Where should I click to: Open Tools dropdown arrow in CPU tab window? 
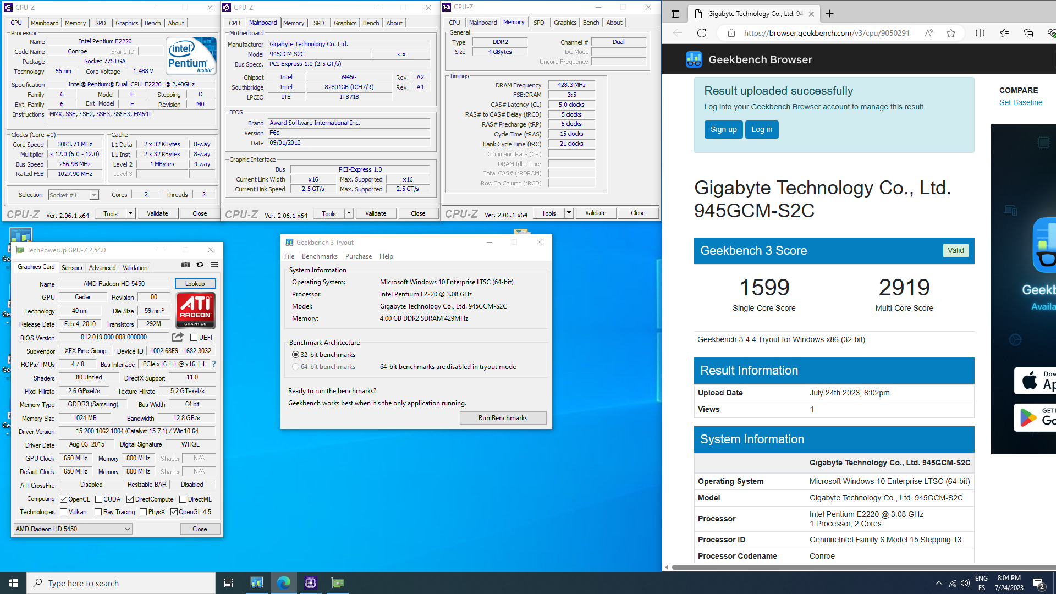click(x=130, y=213)
